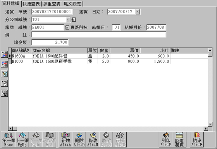The height and width of the screenshot is (149, 217).
Task: Click the cancel detail edit icon in sidebar
Action: click(4, 83)
